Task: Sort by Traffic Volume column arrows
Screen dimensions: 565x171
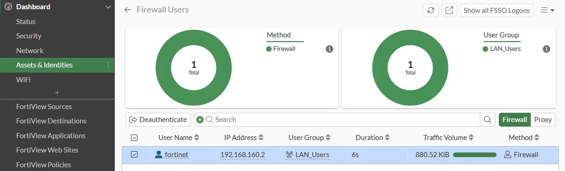Action: pyautogui.click(x=472, y=138)
